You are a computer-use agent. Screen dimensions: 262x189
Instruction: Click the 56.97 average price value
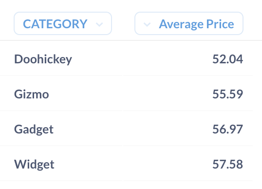click(227, 129)
